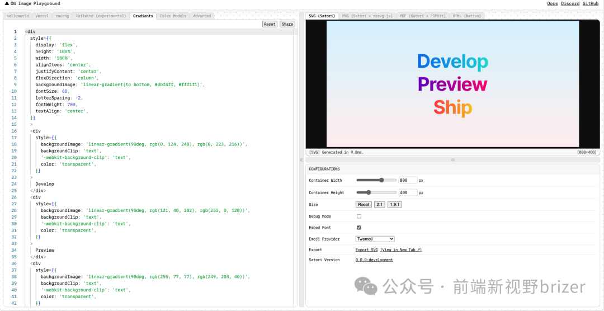
Task: Switch to the PNG (Satori + resvg-js) tab
Action: coord(367,16)
